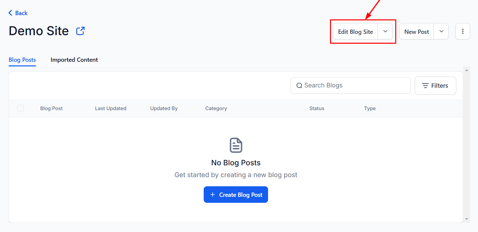Click the document icon above No Blog Posts
The height and width of the screenshot is (232, 478).
coord(236,145)
